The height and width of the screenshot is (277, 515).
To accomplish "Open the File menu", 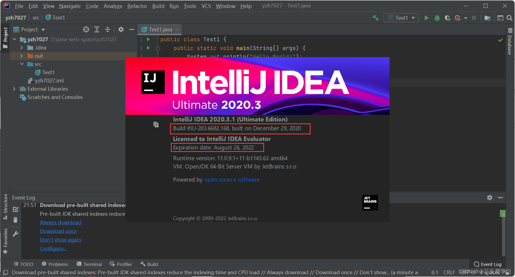I will pyautogui.click(x=19, y=6).
